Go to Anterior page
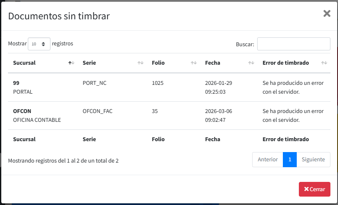Screen dimensions: 338x205 tap(268, 160)
